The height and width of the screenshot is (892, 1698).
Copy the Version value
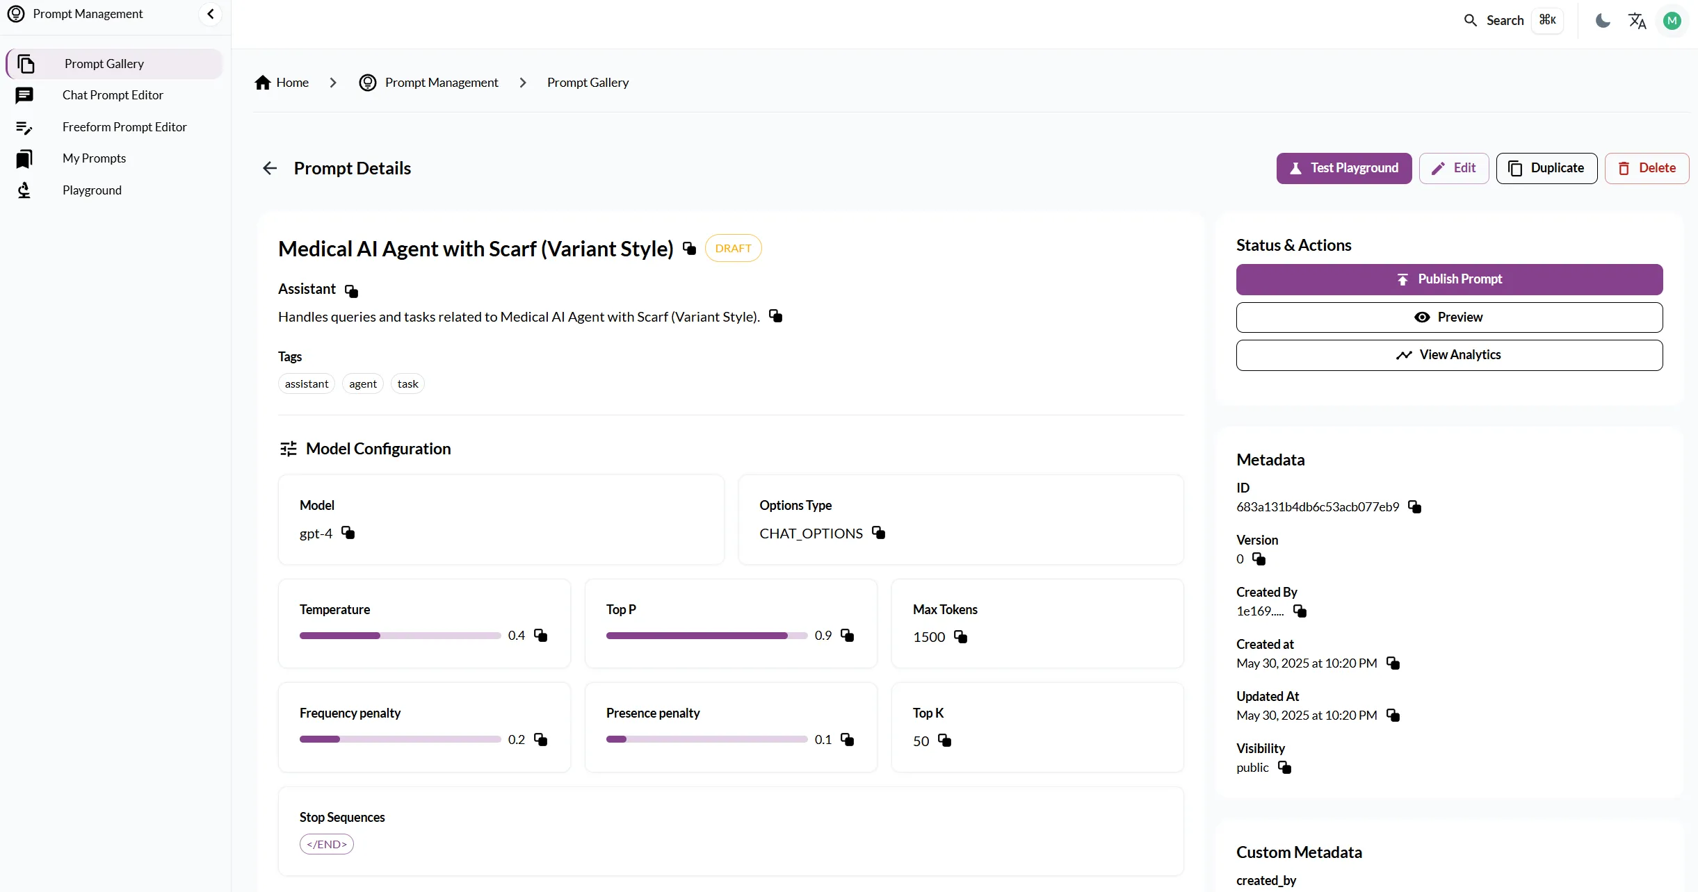pos(1259,559)
